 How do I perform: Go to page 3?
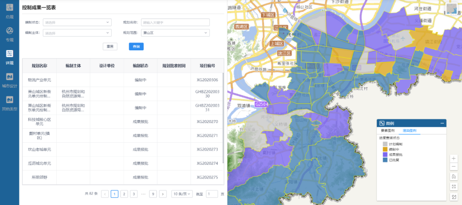pyautogui.click(x=134, y=194)
